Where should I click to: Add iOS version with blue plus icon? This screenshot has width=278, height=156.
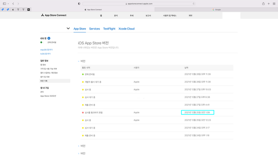click(x=49, y=38)
